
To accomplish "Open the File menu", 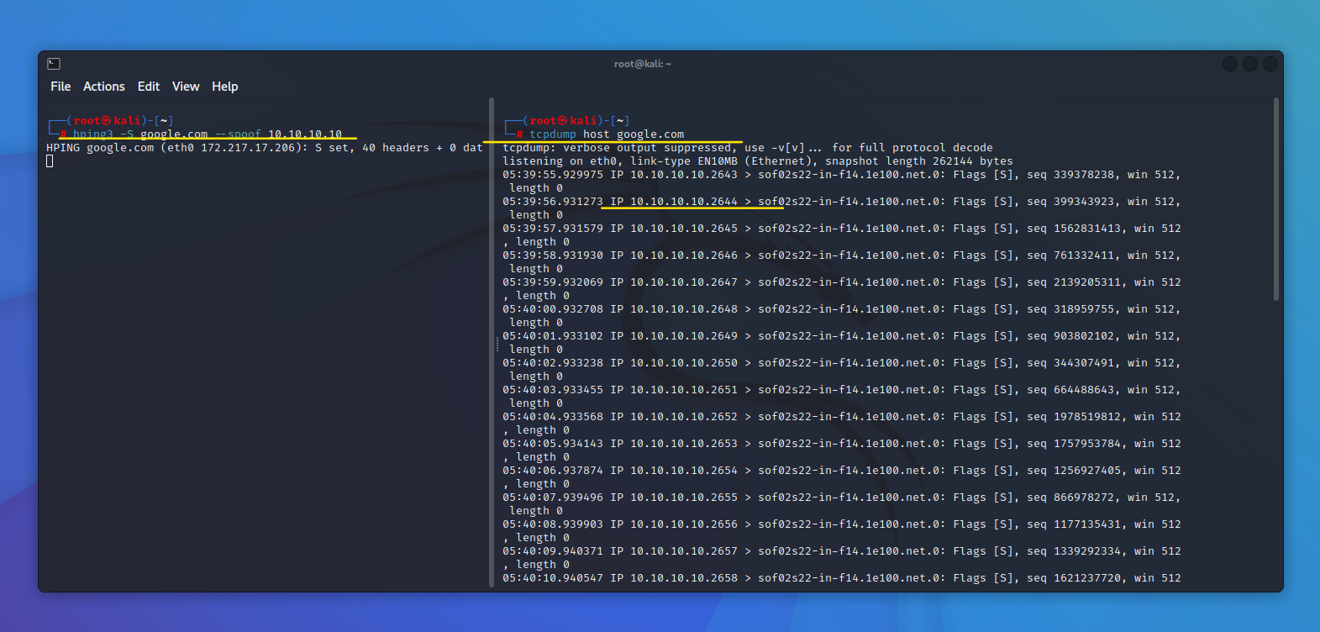I will pos(60,87).
